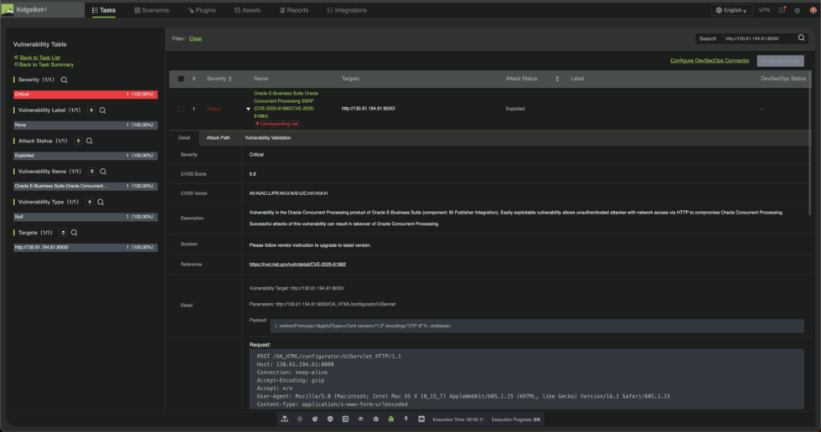Switch to the Attack Path tab

coord(218,137)
